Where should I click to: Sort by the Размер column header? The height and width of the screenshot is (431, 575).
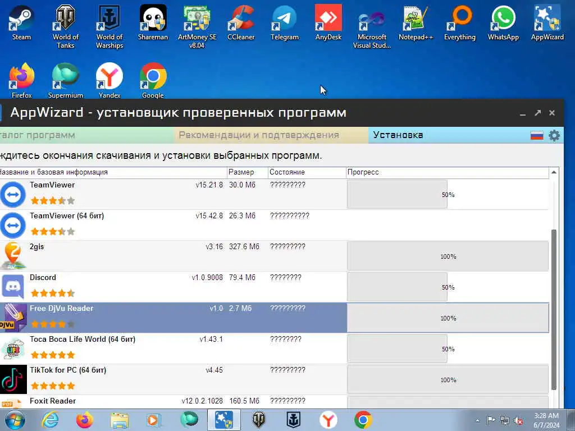(x=247, y=172)
